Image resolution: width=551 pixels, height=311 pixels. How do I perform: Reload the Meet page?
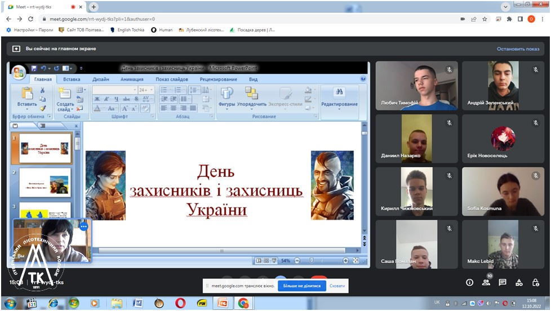point(30,19)
